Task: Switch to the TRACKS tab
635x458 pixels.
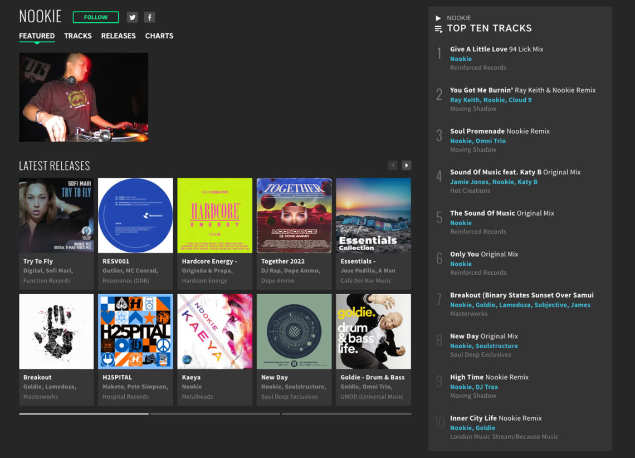Action: tap(77, 36)
